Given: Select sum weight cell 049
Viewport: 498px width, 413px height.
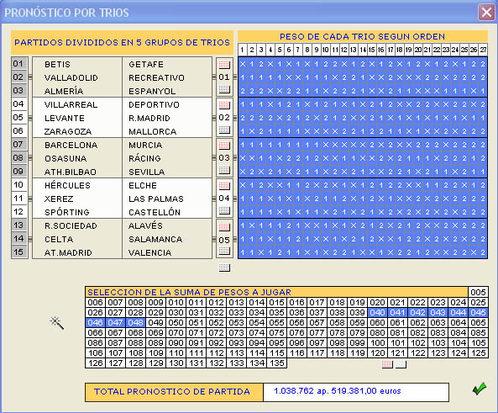Looking at the screenshot, I should tap(155, 323).
